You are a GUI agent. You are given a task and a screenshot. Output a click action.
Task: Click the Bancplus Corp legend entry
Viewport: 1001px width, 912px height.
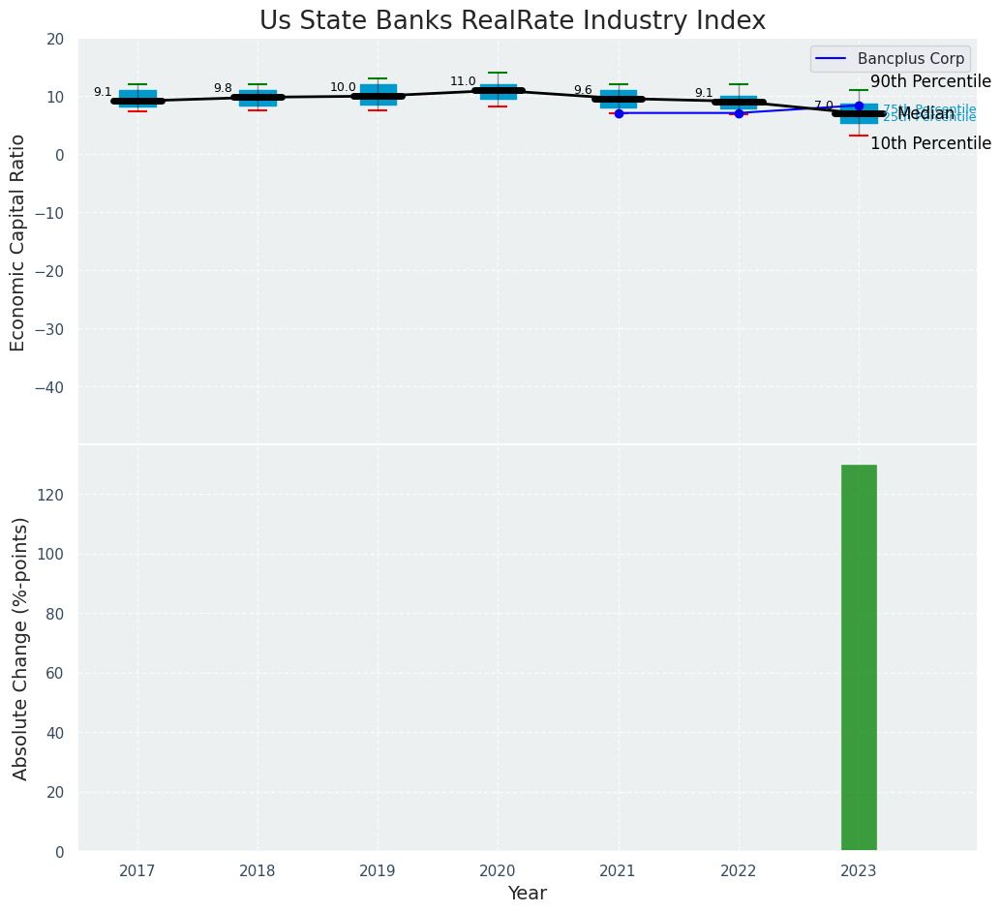tap(911, 59)
